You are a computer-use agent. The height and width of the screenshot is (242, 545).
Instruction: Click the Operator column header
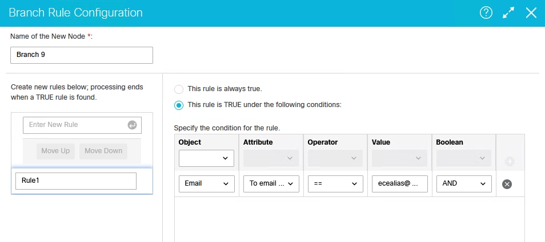point(323,142)
